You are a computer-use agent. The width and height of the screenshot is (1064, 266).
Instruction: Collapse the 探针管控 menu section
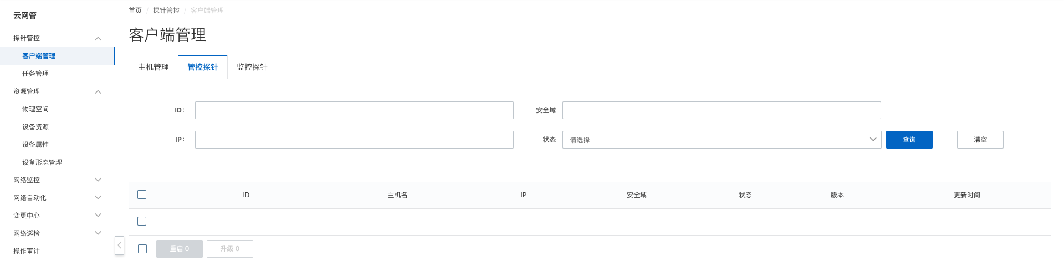tap(98, 38)
